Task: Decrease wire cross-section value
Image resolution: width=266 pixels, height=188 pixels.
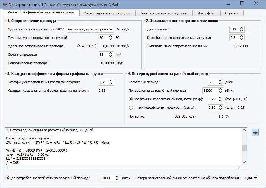Action: [110, 56]
